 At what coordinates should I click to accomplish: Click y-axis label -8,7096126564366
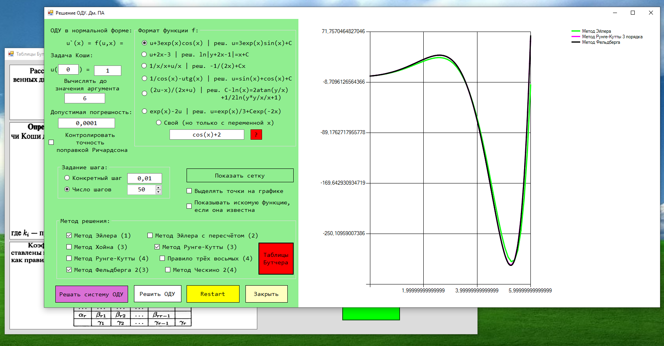point(344,82)
